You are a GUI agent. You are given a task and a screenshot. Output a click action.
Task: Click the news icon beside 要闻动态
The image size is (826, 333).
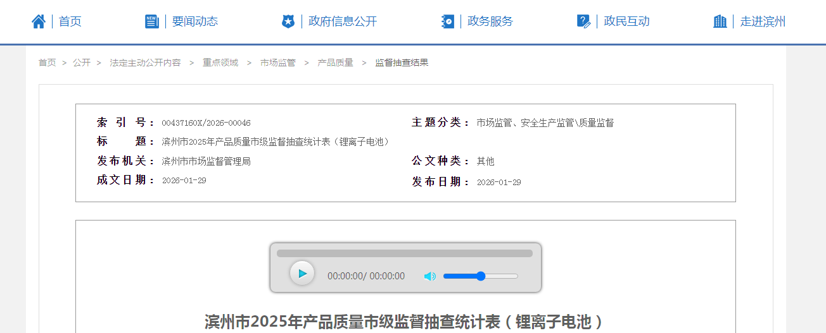click(152, 21)
